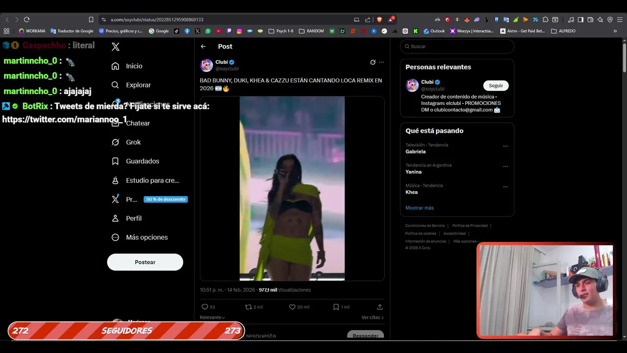Open Más opciones menu

click(140, 237)
